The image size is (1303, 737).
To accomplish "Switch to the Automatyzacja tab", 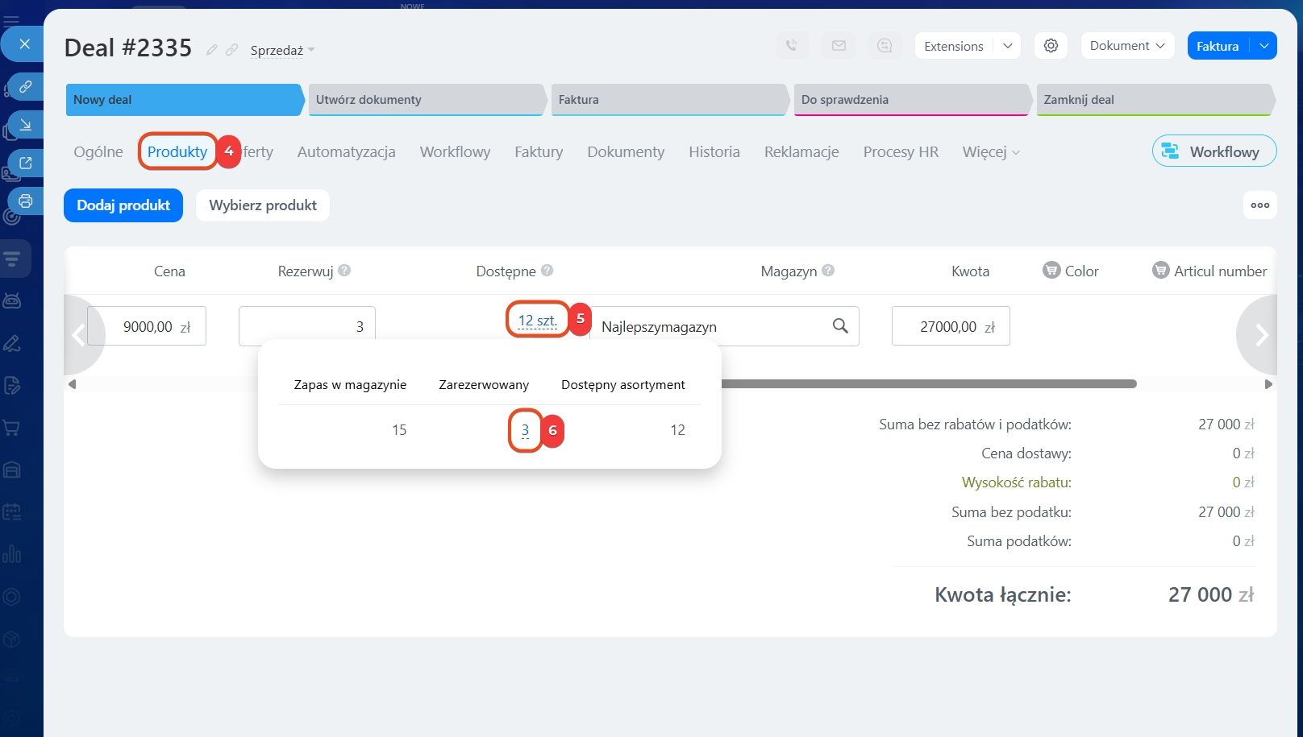I will [346, 152].
